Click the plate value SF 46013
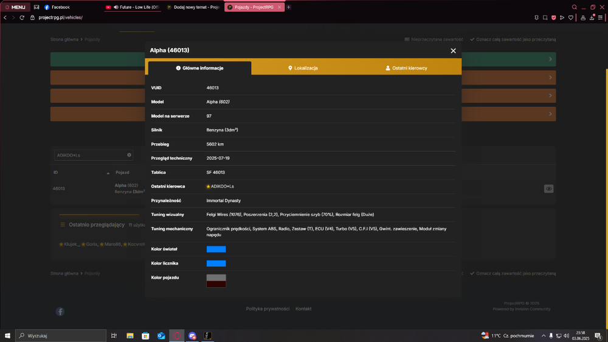The width and height of the screenshot is (608, 342). 216,172
